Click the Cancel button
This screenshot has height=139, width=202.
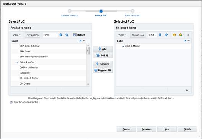tap(126, 129)
